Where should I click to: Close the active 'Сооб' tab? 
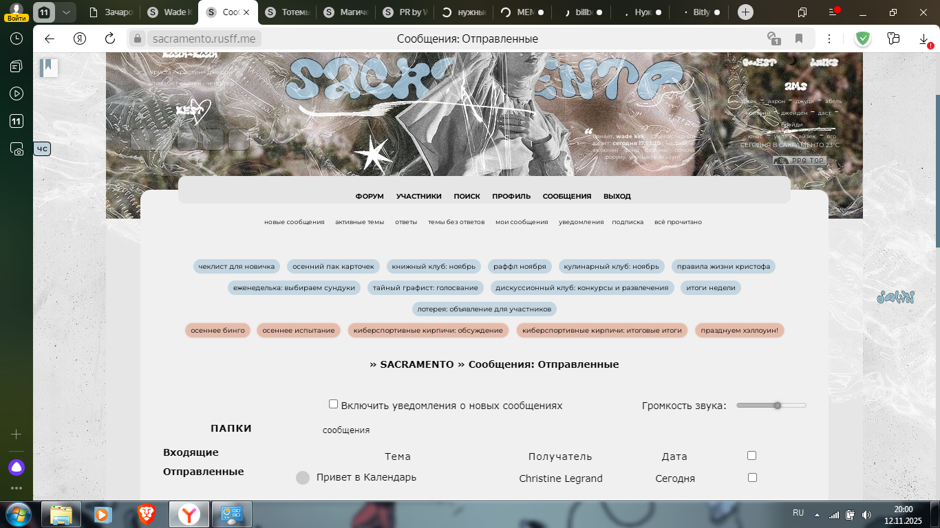246,12
